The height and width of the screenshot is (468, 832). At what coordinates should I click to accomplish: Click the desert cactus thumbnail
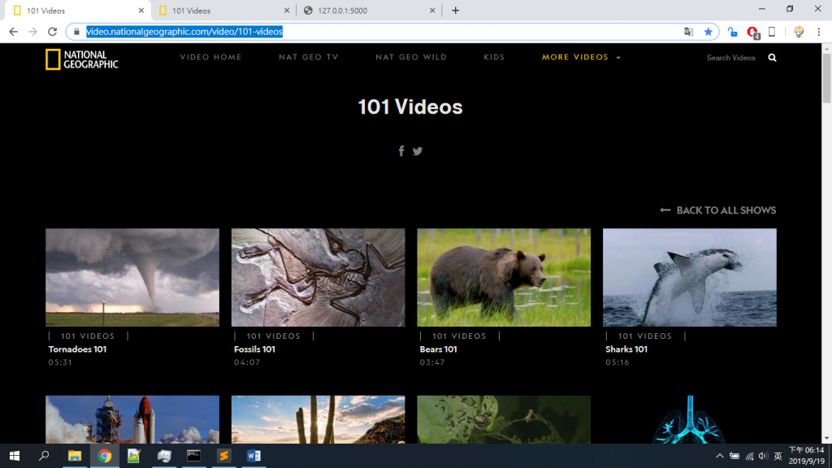click(318, 419)
